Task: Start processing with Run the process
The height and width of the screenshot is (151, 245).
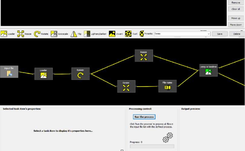Action: [144, 117]
